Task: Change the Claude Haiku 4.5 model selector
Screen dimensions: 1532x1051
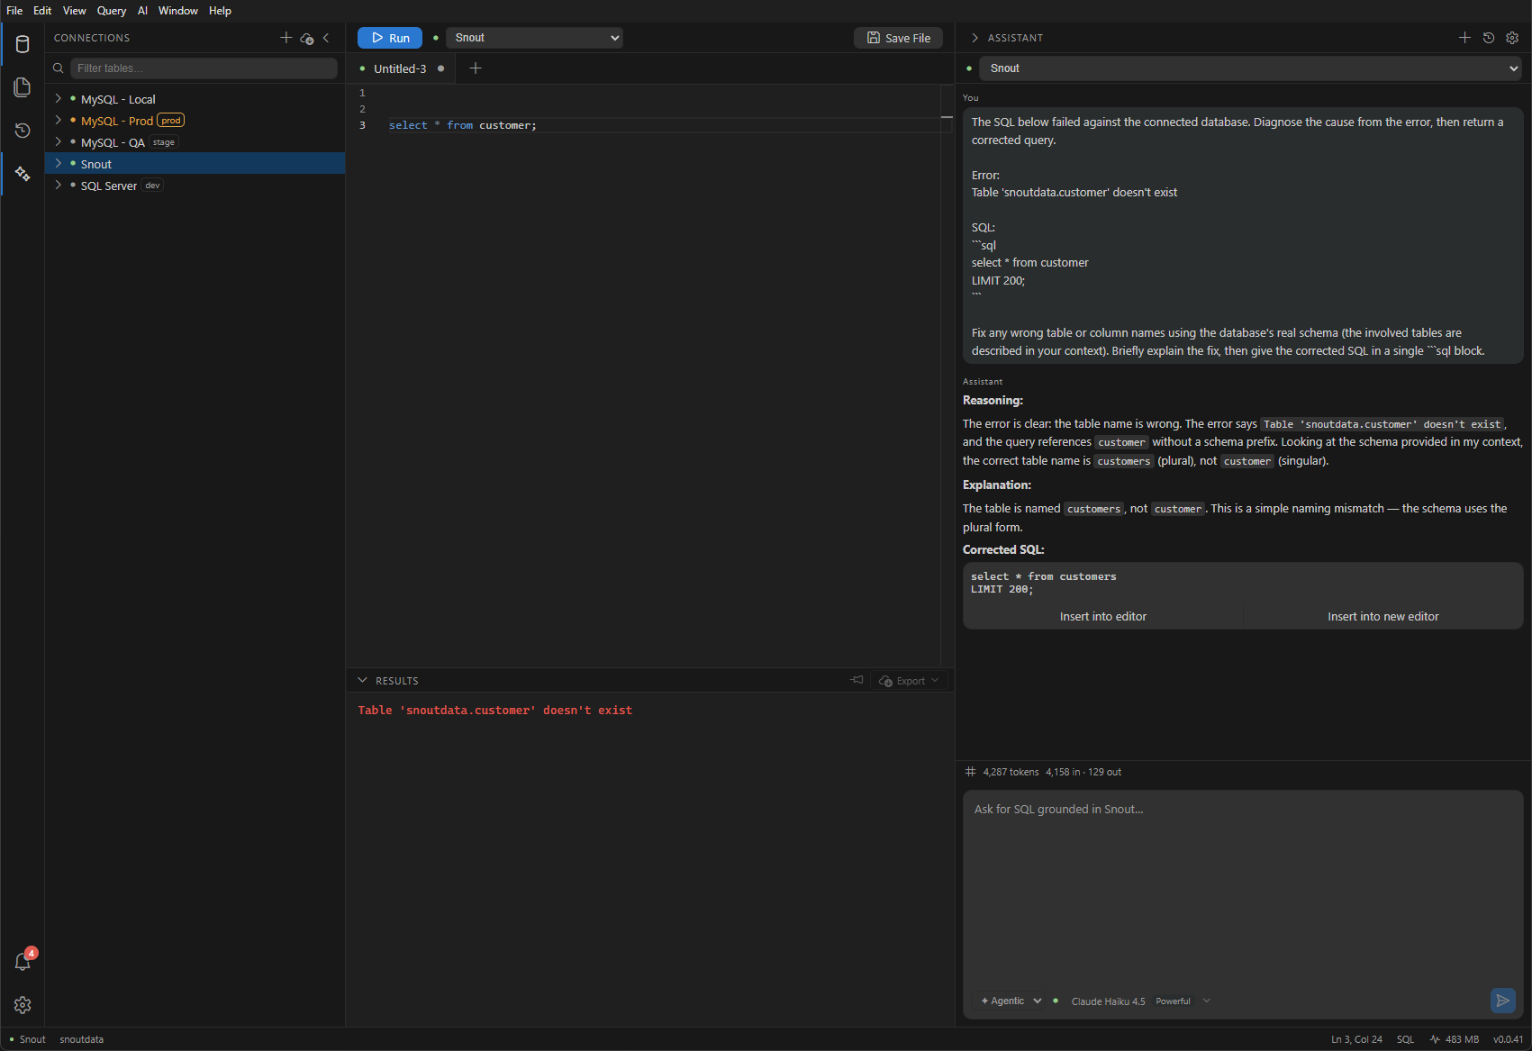Action: 1139,1001
